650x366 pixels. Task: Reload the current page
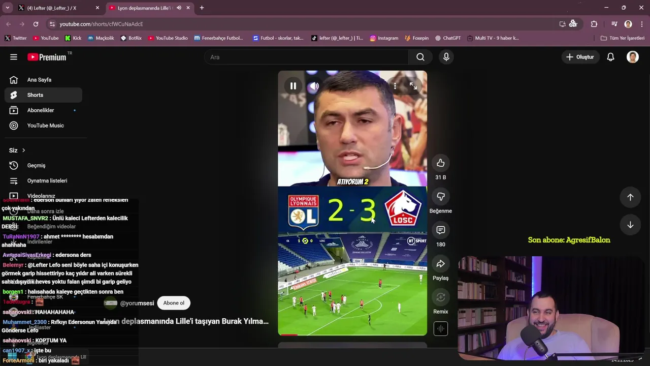pos(36,24)
